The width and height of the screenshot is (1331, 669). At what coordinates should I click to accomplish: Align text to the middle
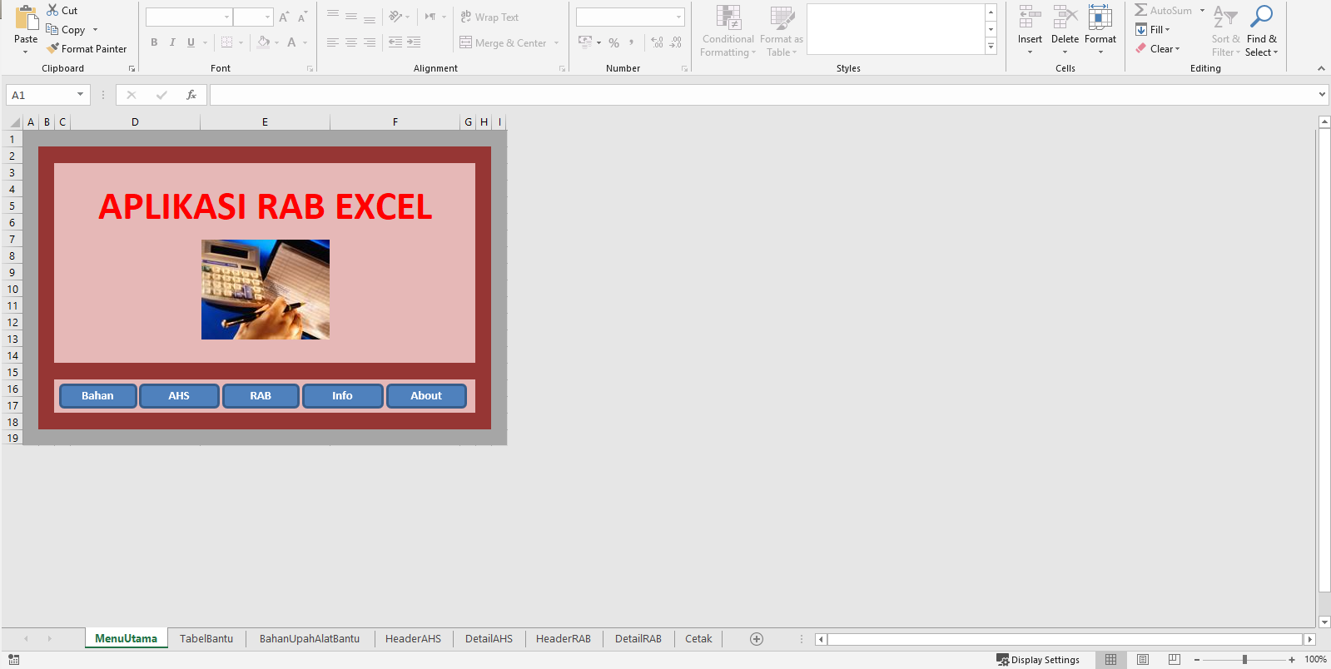[x=351, y=17]
